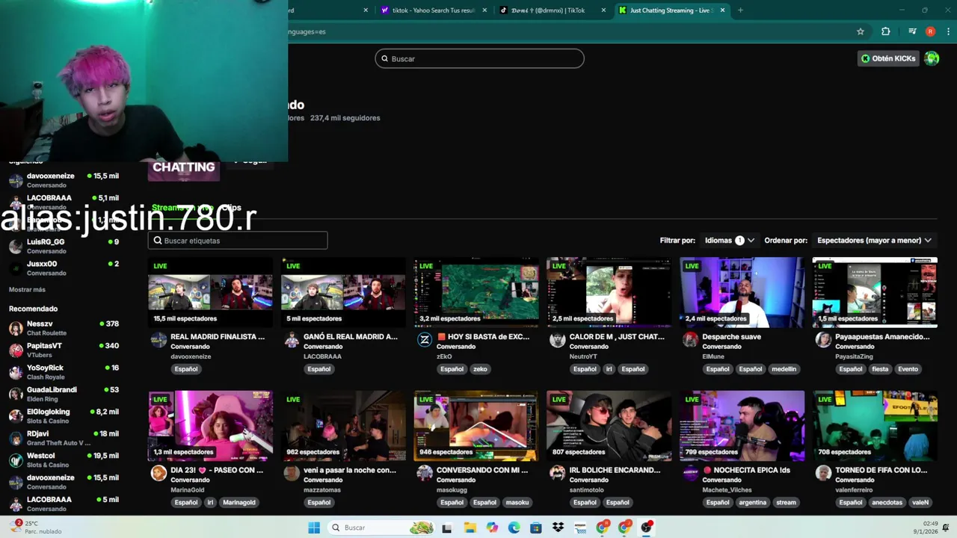Open GANÓ EL REAL MADRID stream thumbnail
The width and height of the screenshot is (957, 538).
coord(343,292)
